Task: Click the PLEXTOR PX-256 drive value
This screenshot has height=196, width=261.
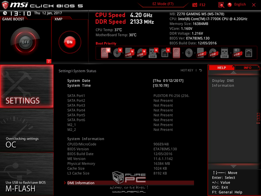Action: point(171,96)
